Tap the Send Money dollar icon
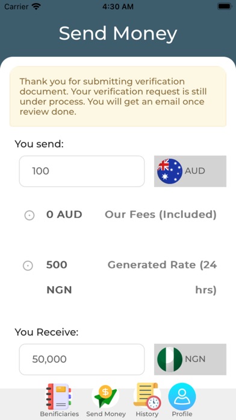The image size is (236, 420). (x=105, y=396)
